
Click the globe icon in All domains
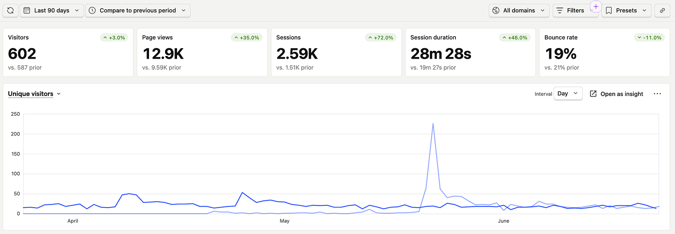[496, 10]
